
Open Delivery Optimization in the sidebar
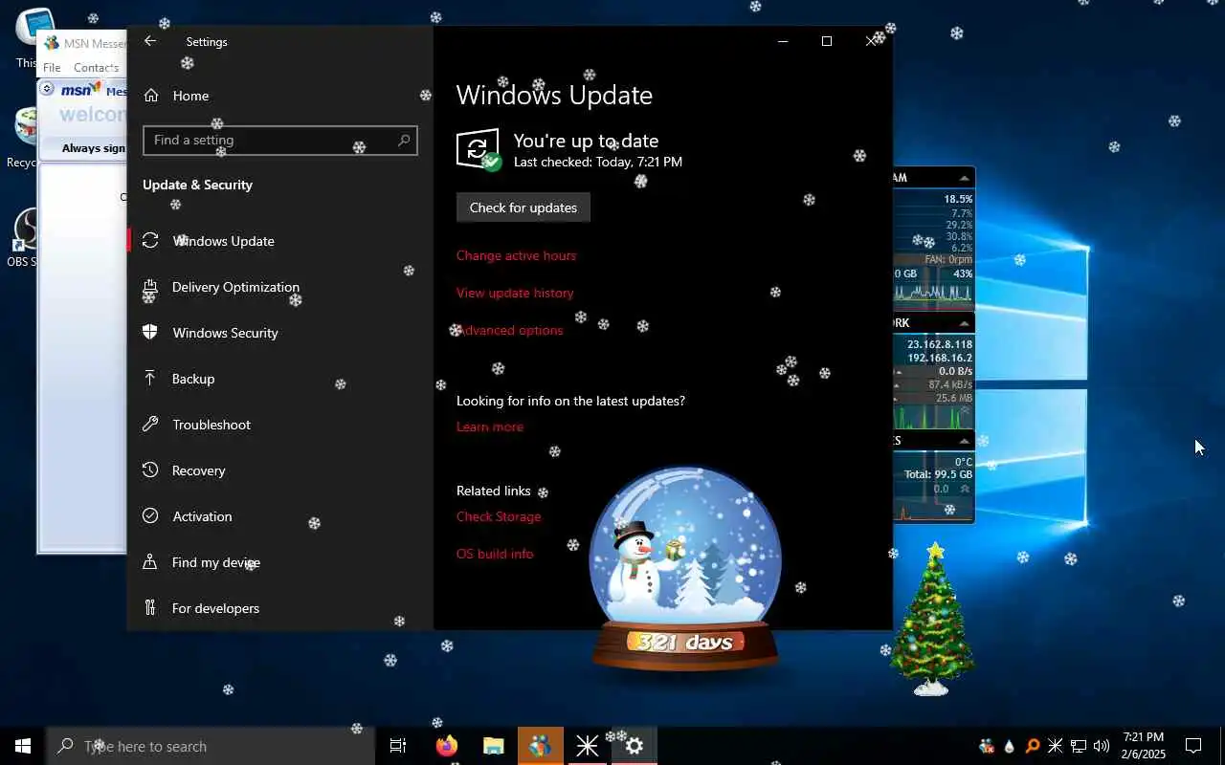coord(279,287)
